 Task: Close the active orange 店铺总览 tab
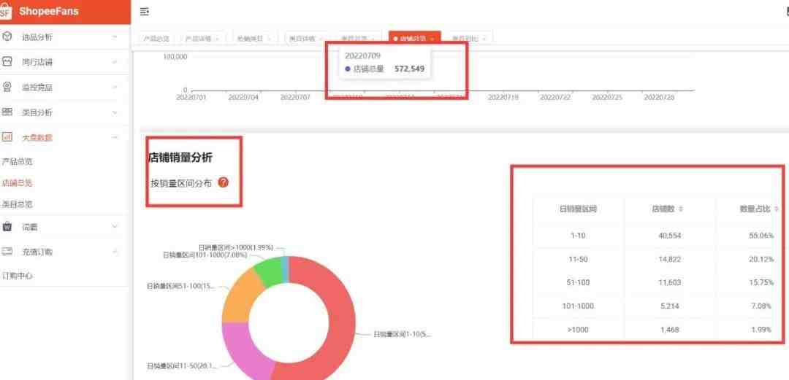click(x=433, y=39)
